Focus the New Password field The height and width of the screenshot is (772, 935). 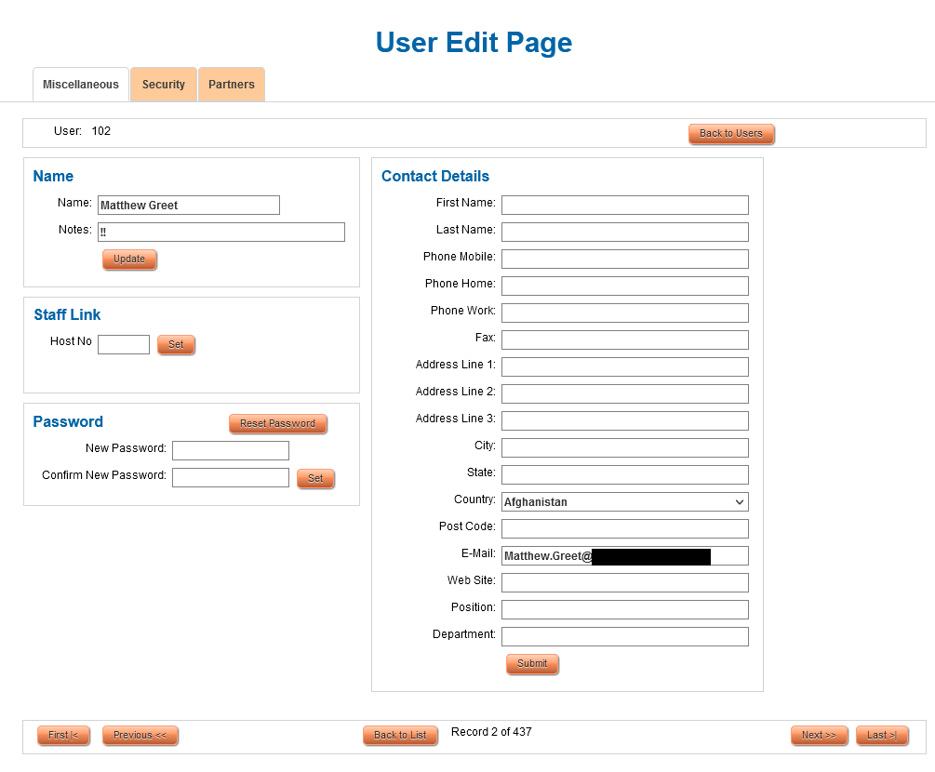pos(231,451)
